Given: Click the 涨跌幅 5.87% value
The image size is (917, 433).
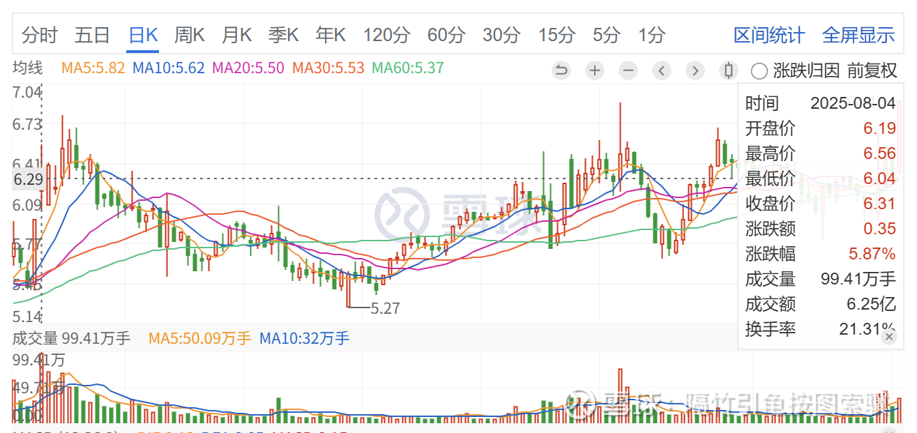Looking at the screenshot, I should point(873,254).
